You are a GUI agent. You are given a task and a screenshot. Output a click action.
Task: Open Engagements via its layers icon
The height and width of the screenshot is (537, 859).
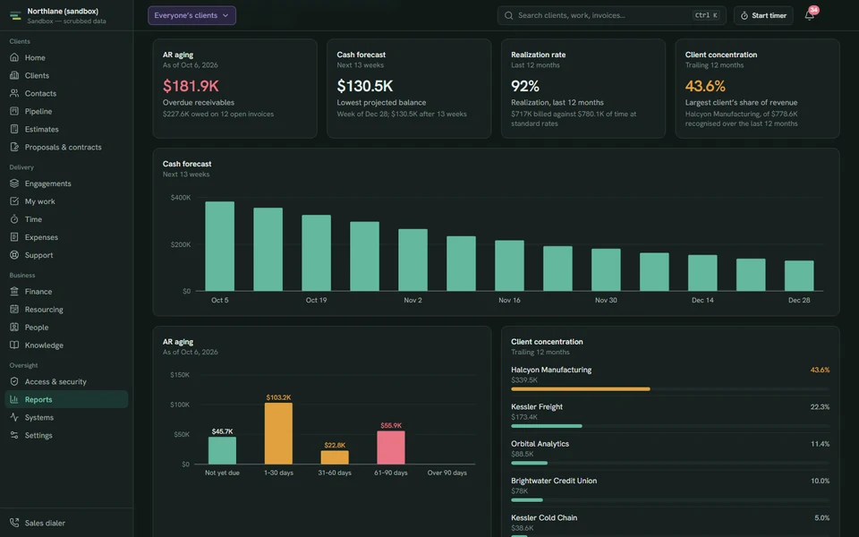click(14, 183)
